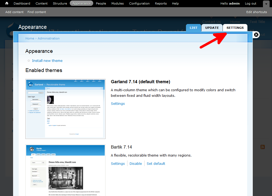Select the Appearance menu item
Screen dimensions: 272x196
tap(81, 3)
